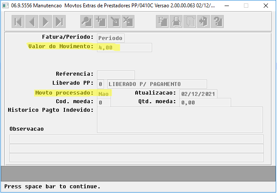Screen dimensions: 277x193
Task: Click the Valor do Movimento field
Action: tap(125, 48)
